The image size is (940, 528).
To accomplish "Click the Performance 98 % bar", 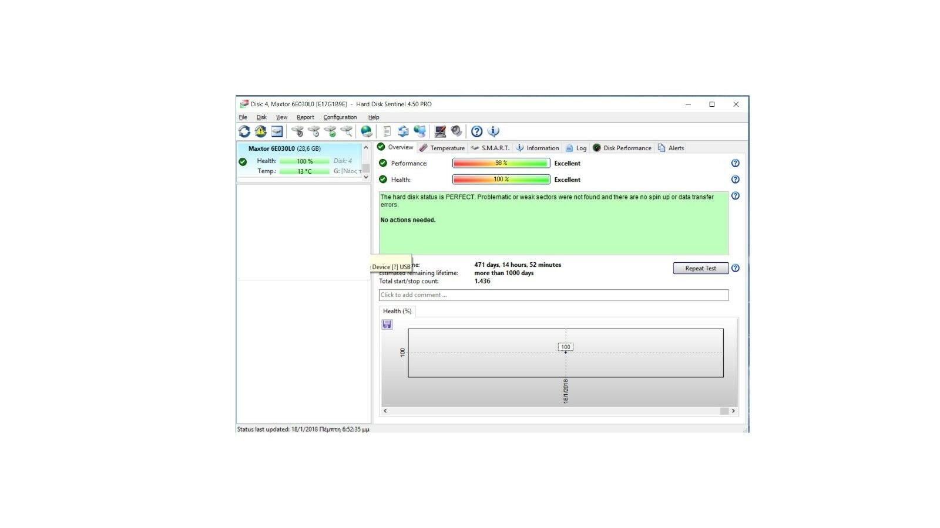I will tap(501, 163).
